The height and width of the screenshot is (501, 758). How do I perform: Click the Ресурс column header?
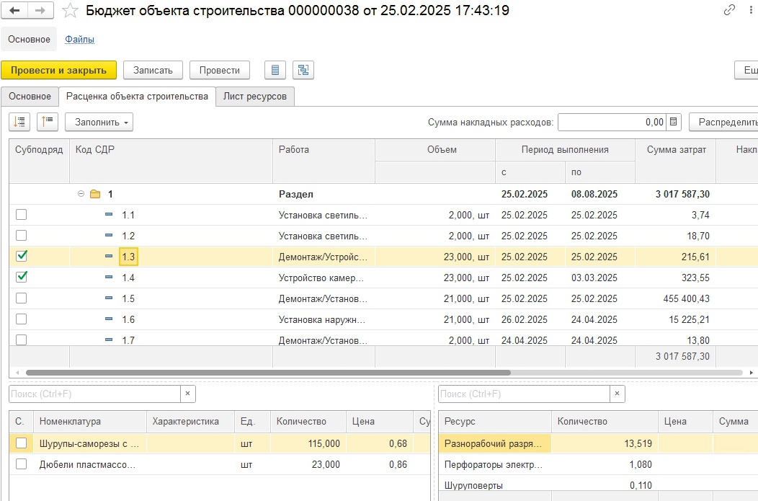pyautogui.click(x=494, y=421)
